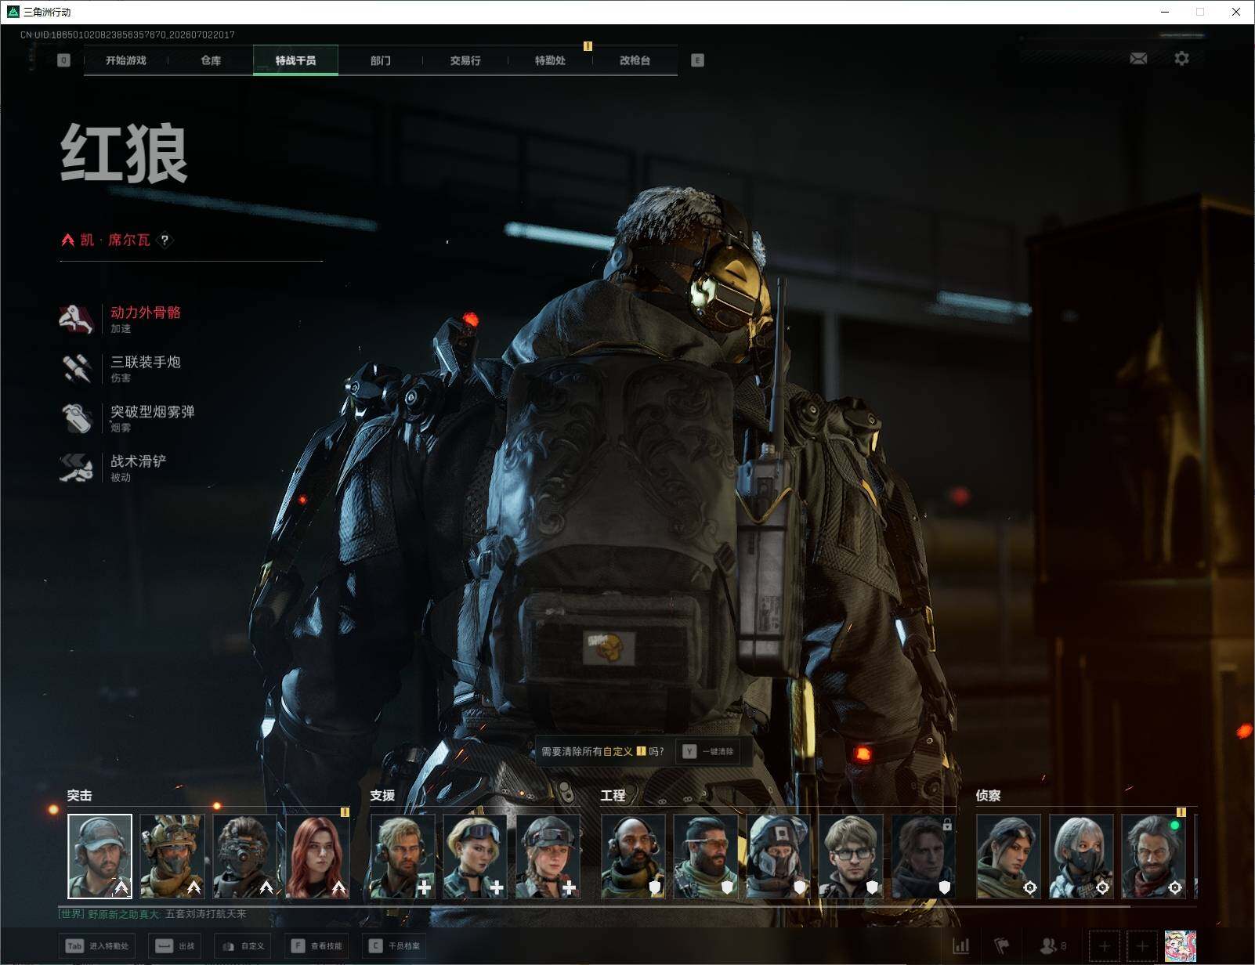
Task: Click the question mark help icon beside 凯·席尔瓦
Action: tap(165, 240)
